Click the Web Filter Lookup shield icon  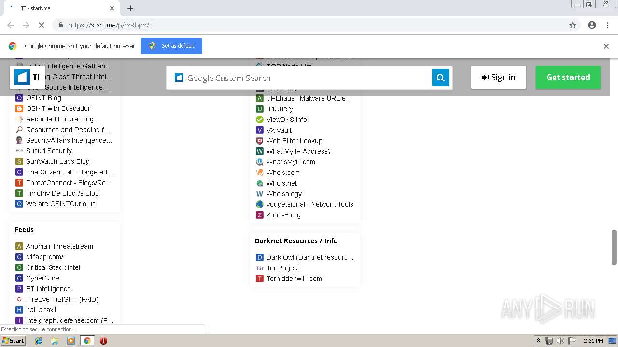click(260, 141)
